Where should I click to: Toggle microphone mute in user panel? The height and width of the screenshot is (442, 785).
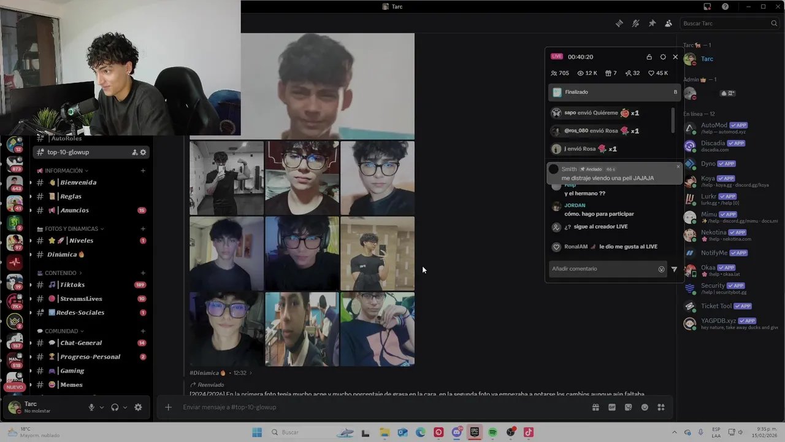[91, 407]
